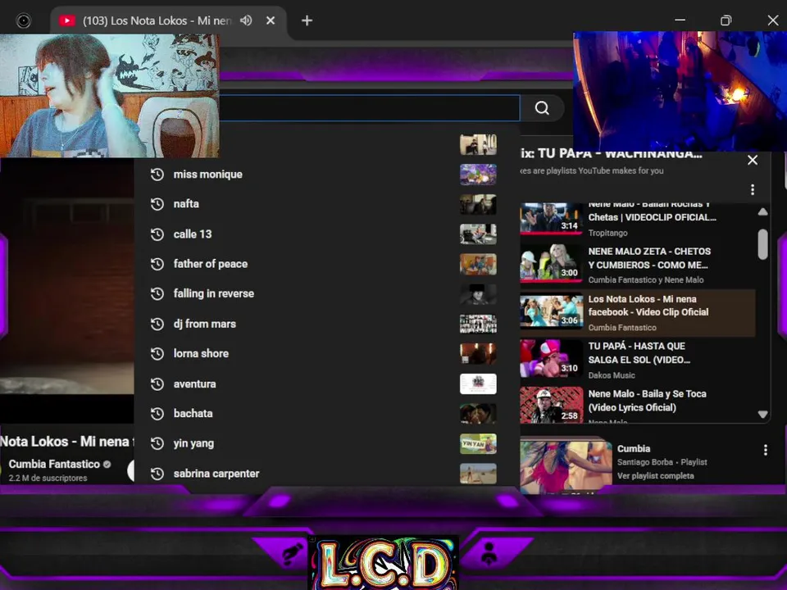Open thumbnail next to 'aventura' suggestion
Image resolution: width=787 pixels, height=590 pixels.
pos(478,383)
